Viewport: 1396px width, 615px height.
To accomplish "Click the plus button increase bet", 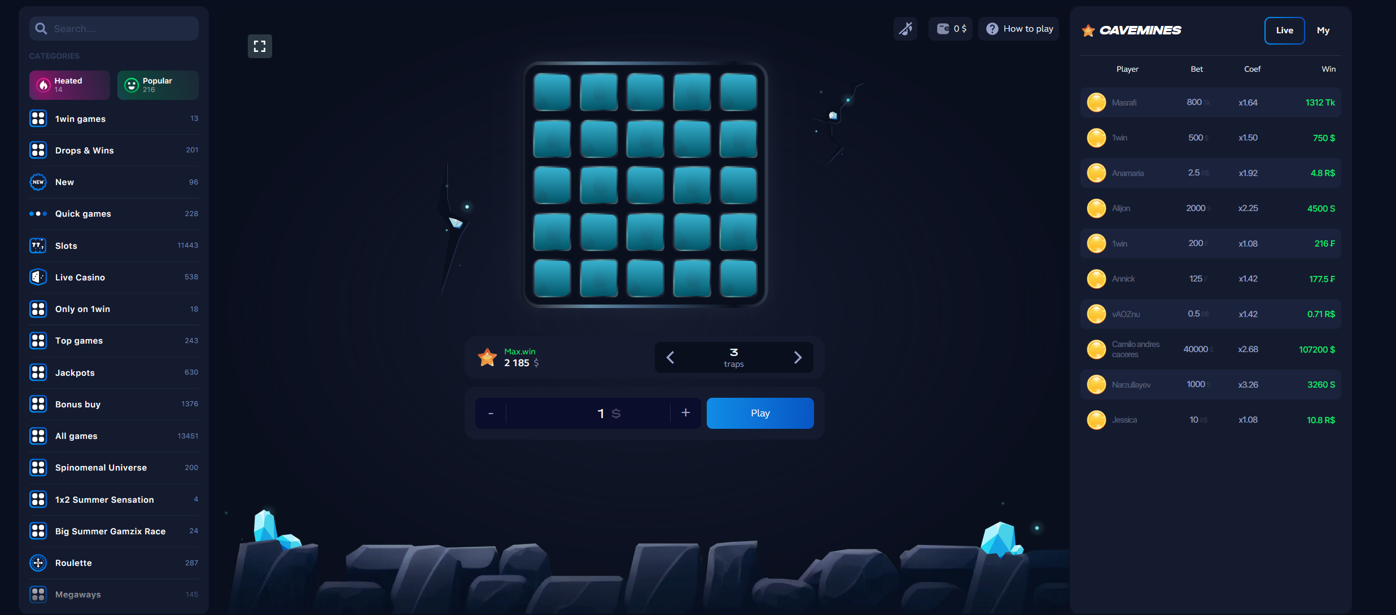I will tap(685, 413).
